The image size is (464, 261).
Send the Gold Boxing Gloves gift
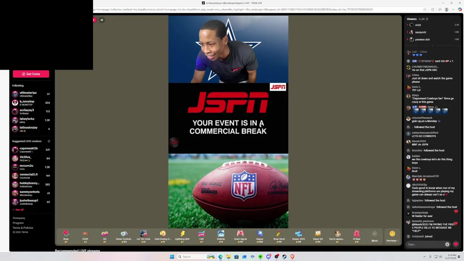click(163, 236)
